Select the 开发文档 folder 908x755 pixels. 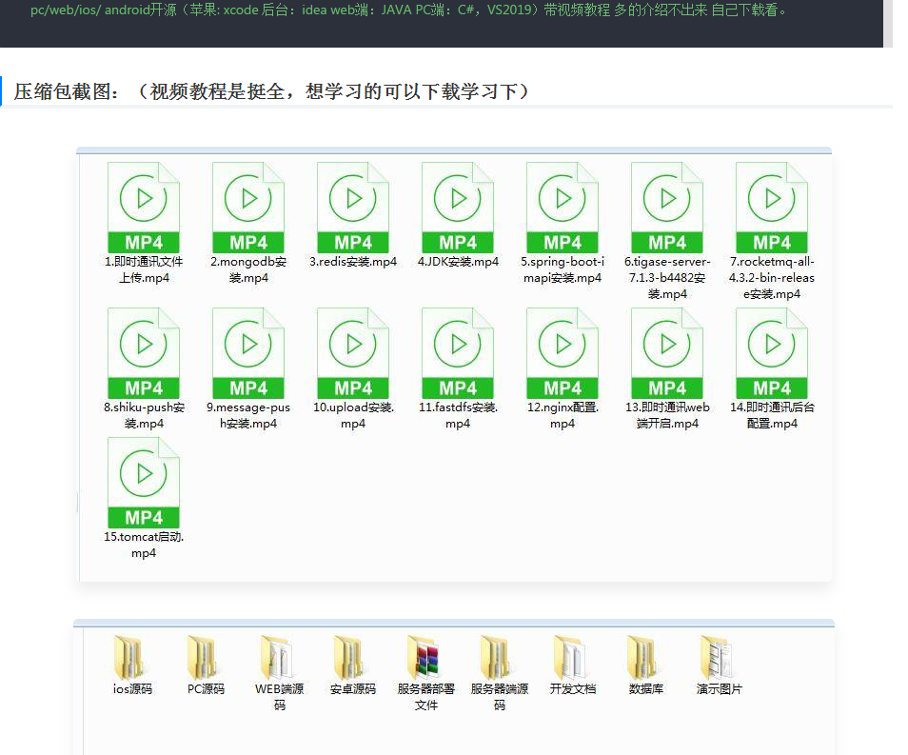572,657
